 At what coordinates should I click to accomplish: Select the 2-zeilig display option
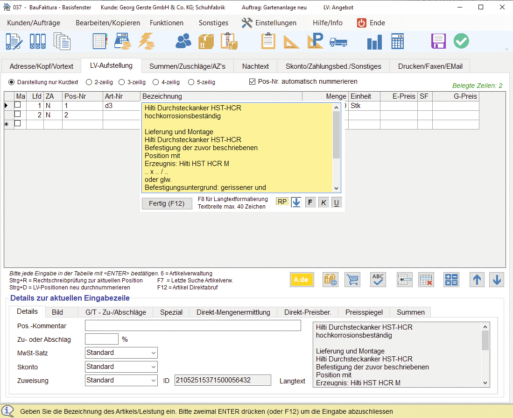[x=89, y=82]
